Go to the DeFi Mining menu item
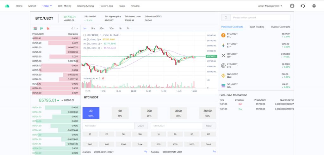 point(65,6)
